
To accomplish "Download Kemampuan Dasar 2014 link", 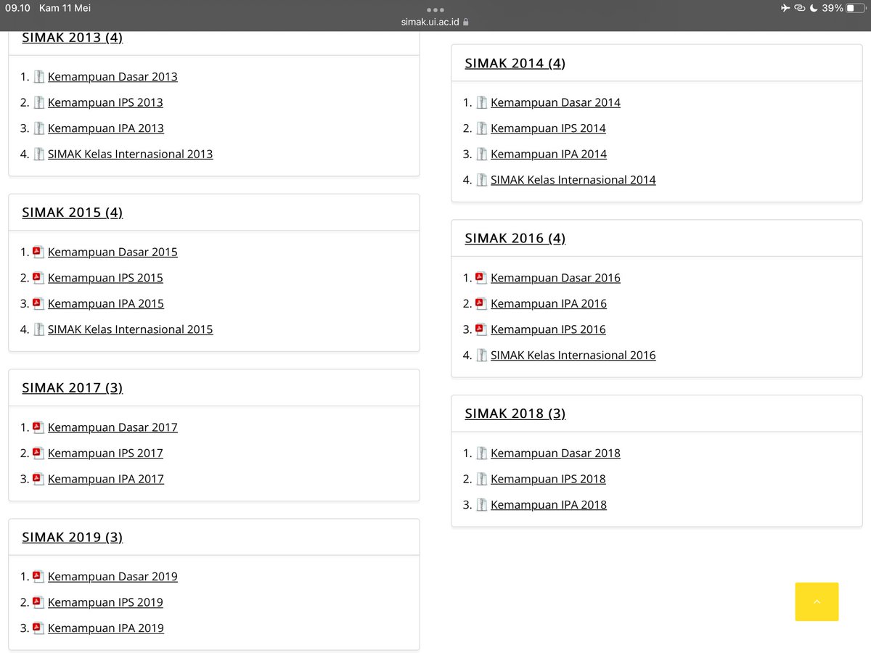I will [x=555, y=102].
